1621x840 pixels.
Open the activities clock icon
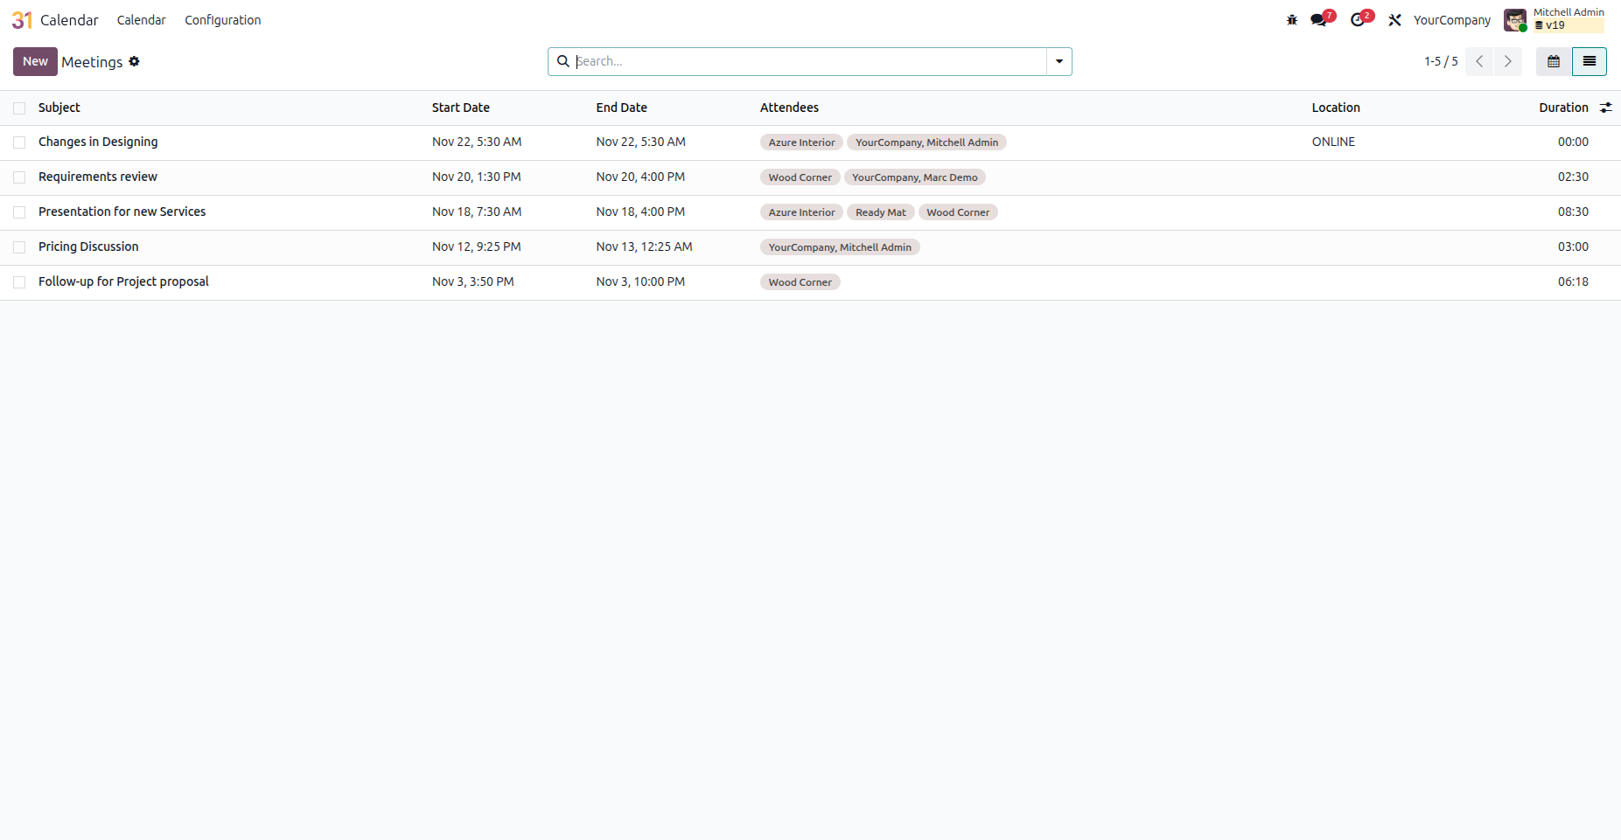pos(1359,20)
